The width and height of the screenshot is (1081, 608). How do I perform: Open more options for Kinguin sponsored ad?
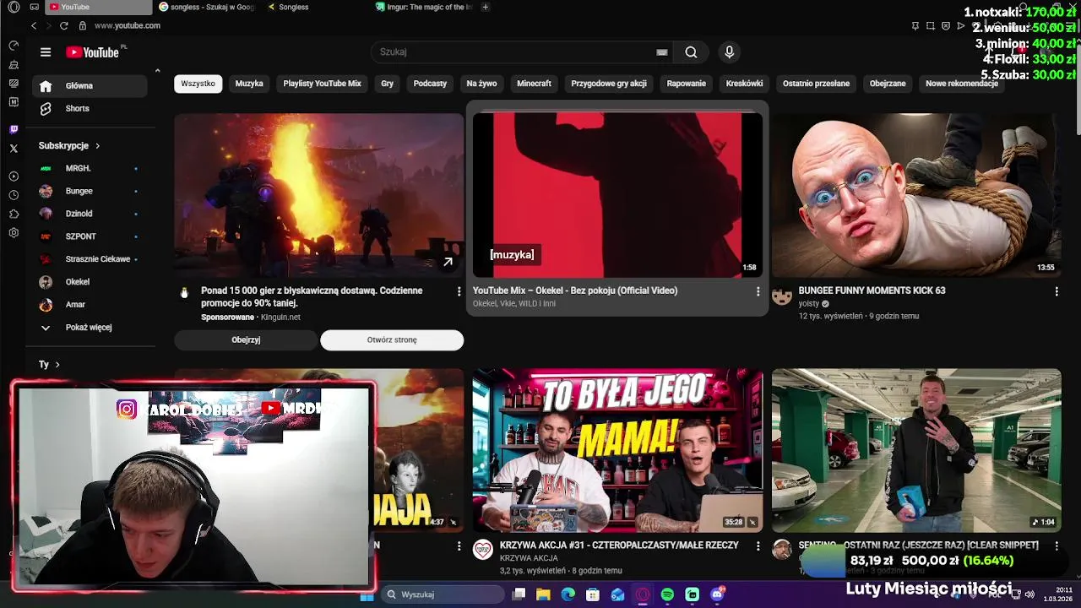pos(459,291)
